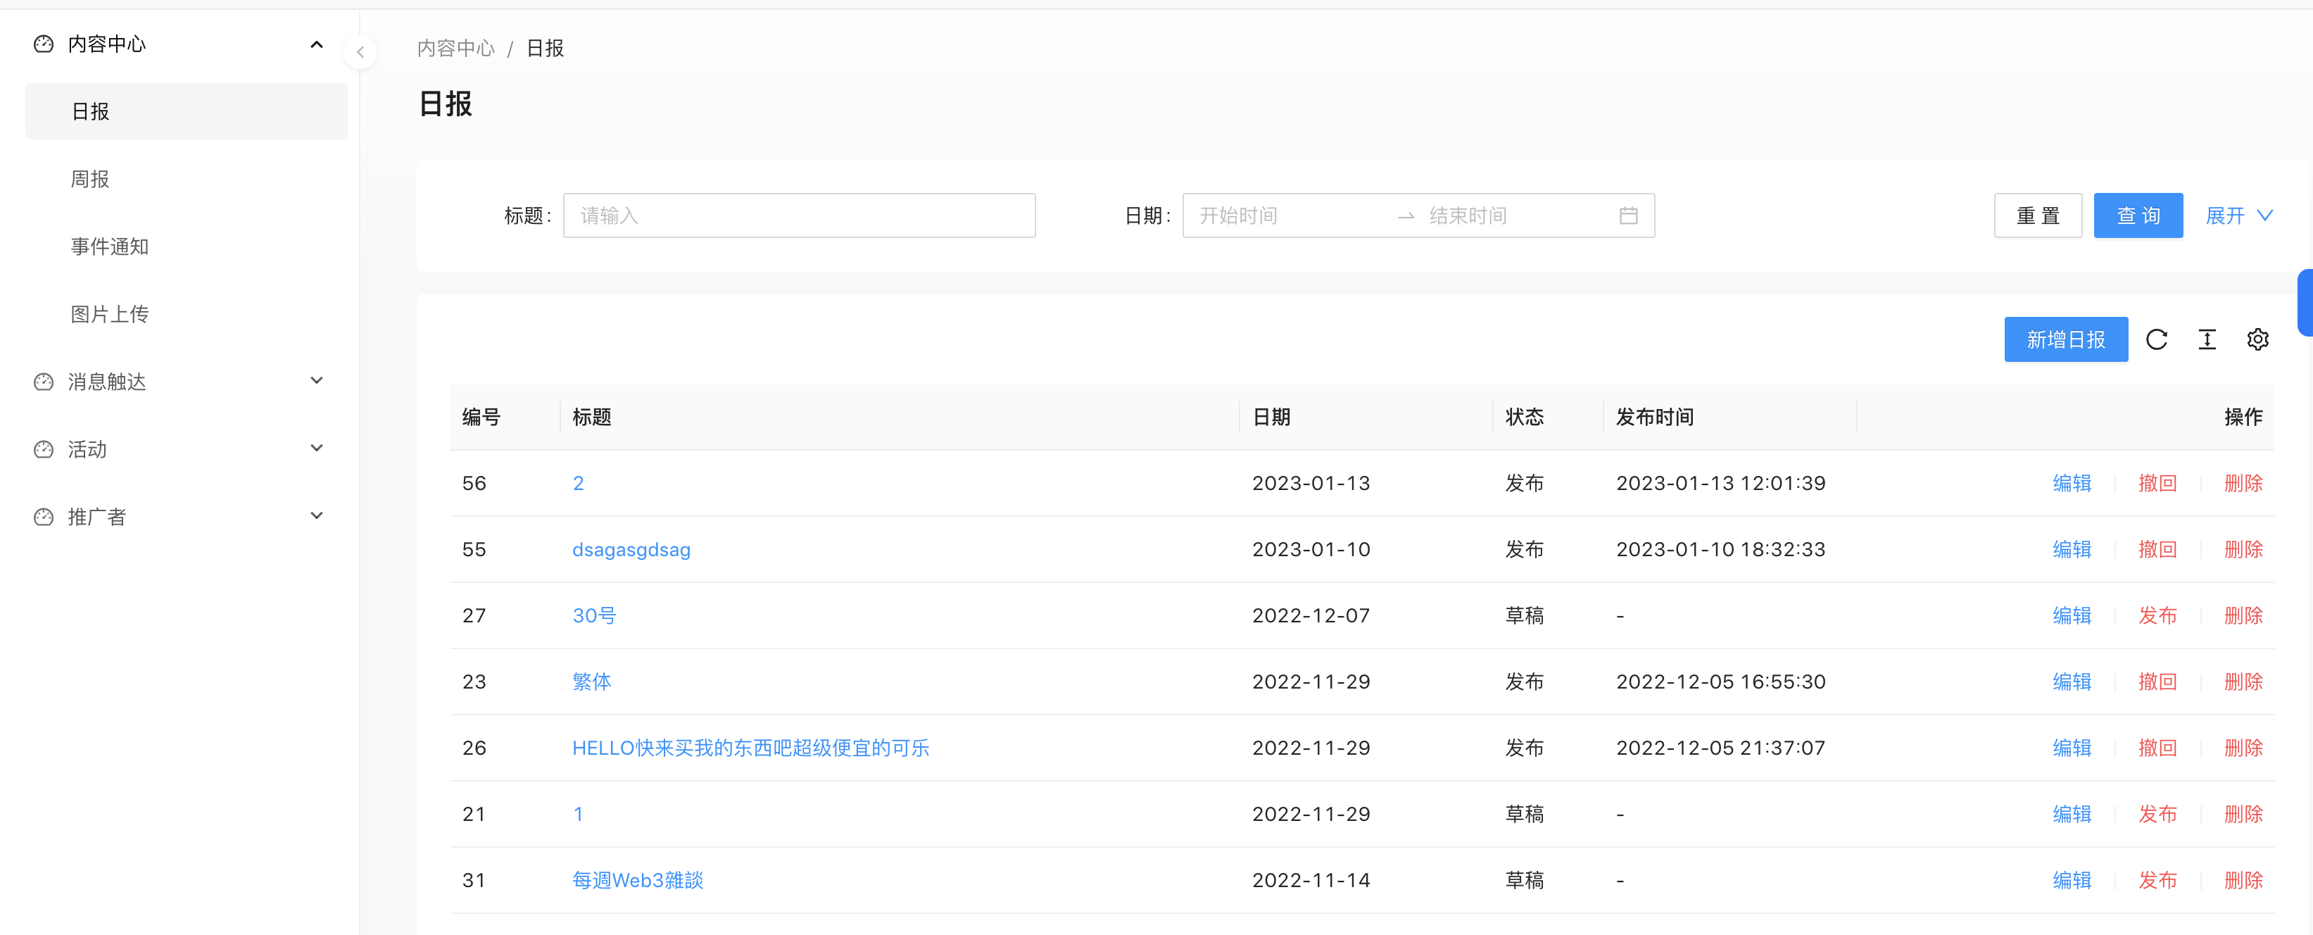Click 编辑 for row 31 每週Web3雜談
2313x935 pixels.
2072,880
